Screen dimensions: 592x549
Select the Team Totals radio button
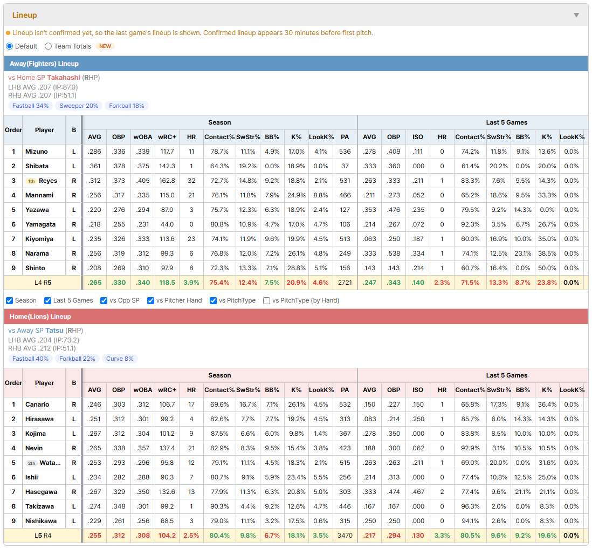pos(48,46)
